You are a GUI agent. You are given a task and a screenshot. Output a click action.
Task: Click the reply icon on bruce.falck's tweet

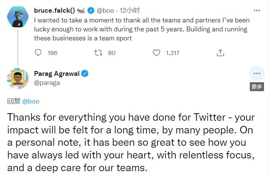[38, 53]
